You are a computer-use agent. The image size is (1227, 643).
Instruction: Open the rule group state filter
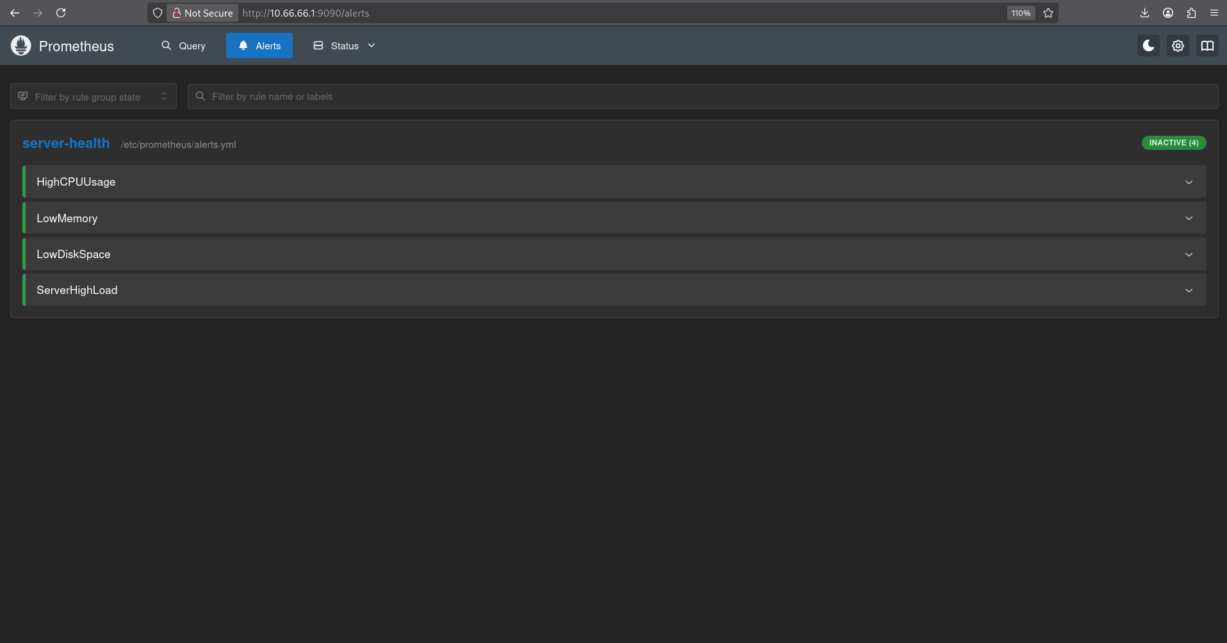[x=94, y=96]
